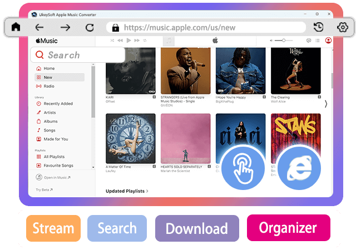Click the Offset artist name

(x=110, y=102)
